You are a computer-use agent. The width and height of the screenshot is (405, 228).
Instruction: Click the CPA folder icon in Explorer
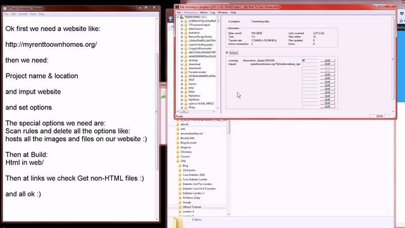tap(178, 161)
